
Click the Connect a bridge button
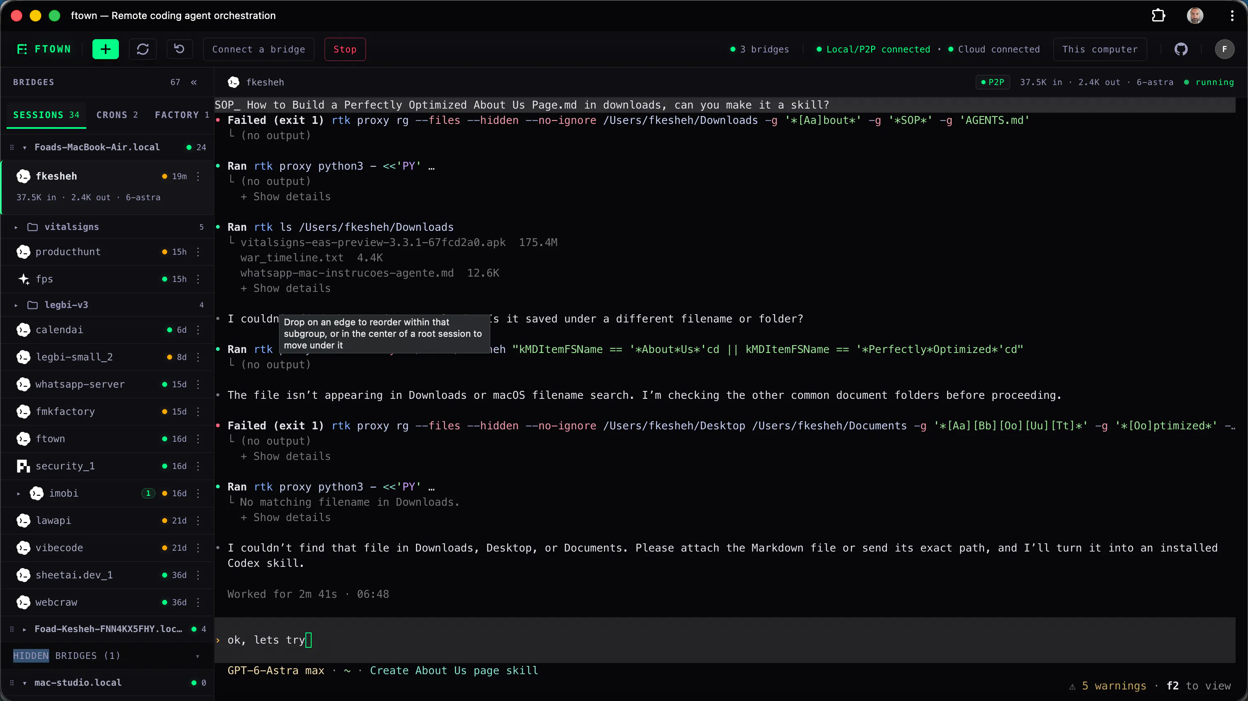[x=259, y=49]
